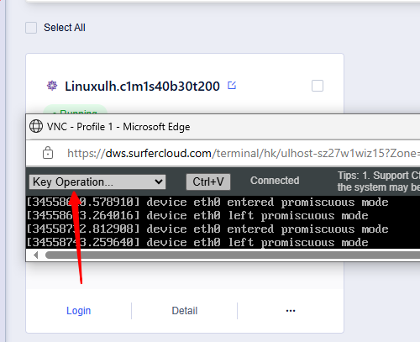Image resolution: width=420 pixels, height=342 pixels.
Task: Click the Select All label text
Action: tap(65, 28)
